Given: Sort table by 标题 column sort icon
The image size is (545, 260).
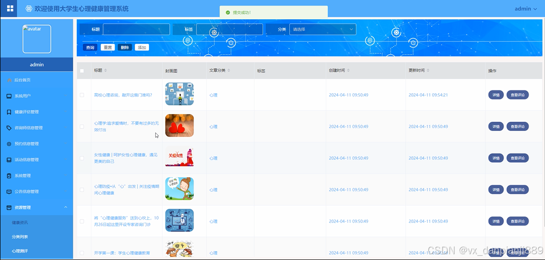Looking at the screenshot, I should tap(105, 70).
